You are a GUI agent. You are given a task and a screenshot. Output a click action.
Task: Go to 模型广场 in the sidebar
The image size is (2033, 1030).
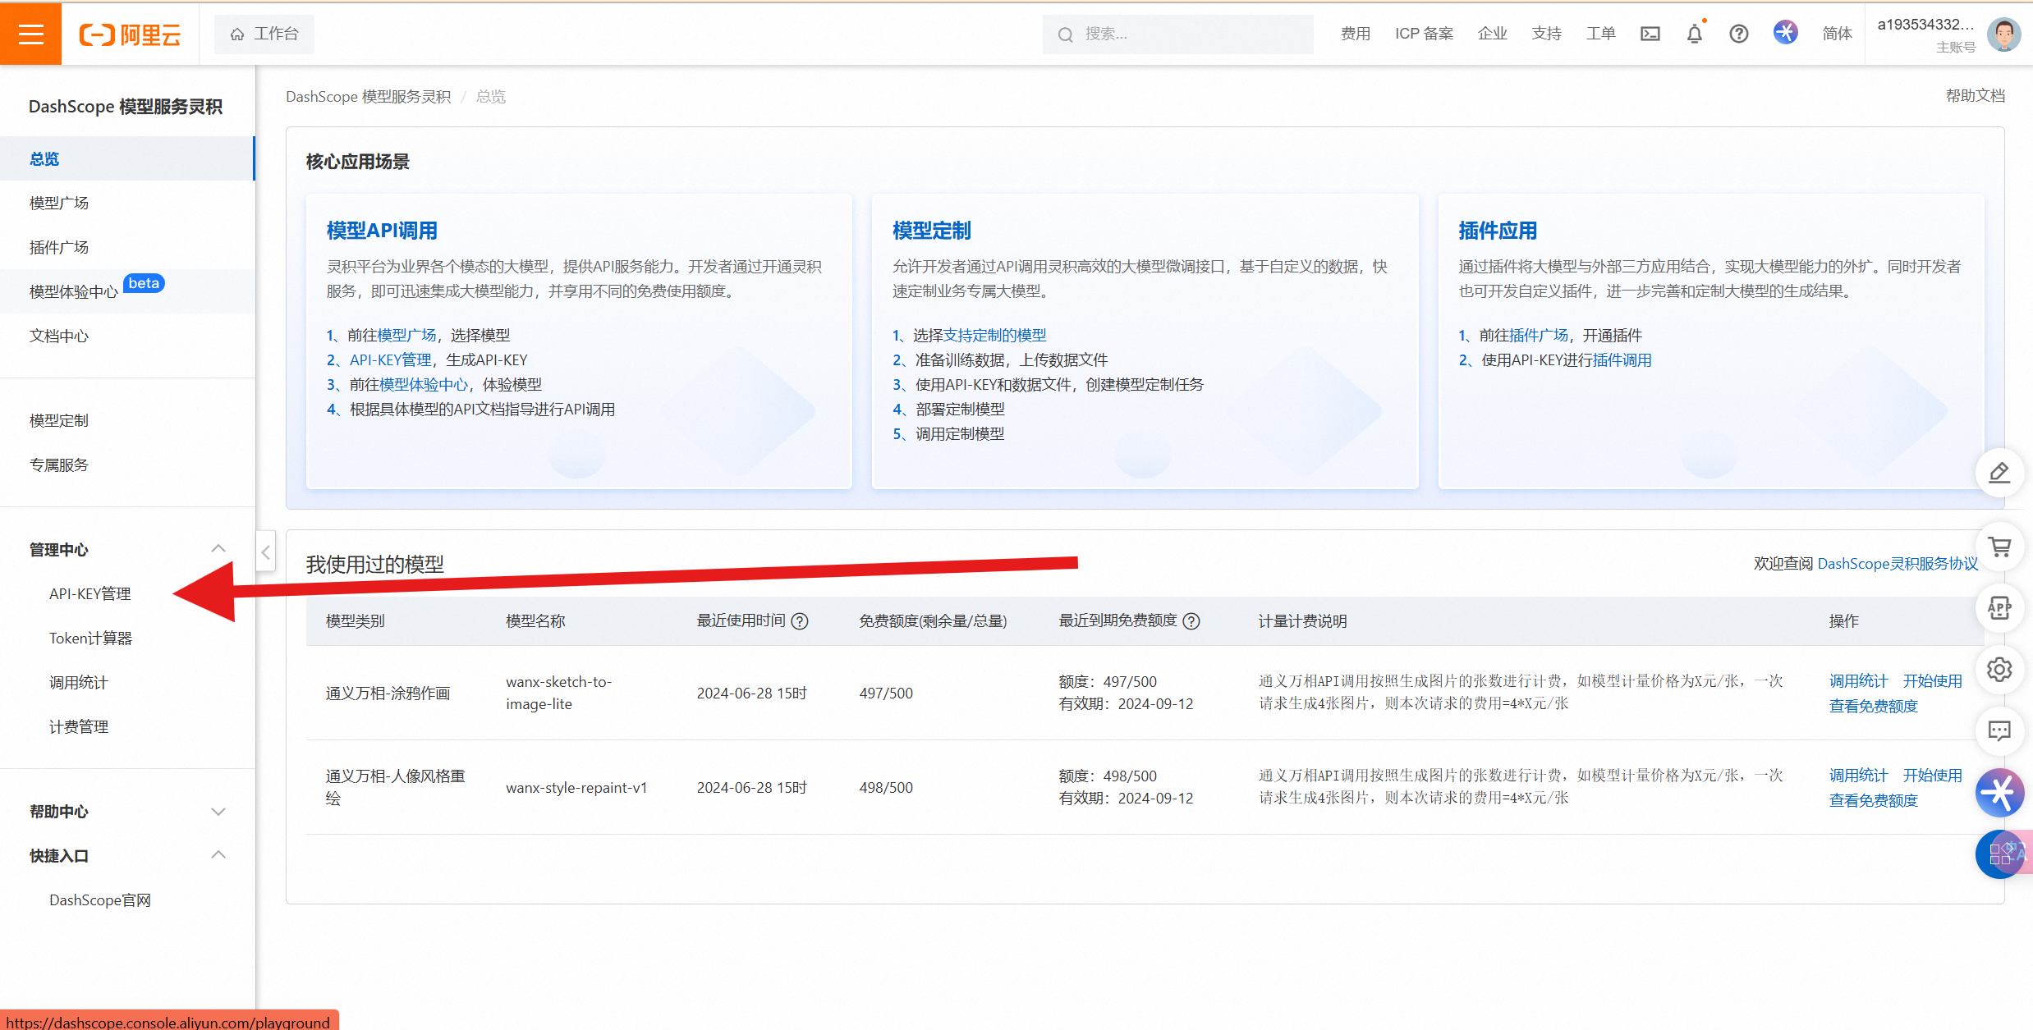[x=59, y=203]
